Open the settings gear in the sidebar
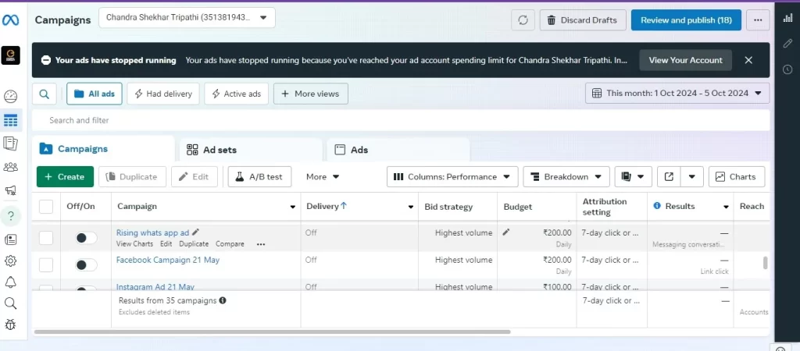Screen dimensions: 800x351 [x=11, y=261]
